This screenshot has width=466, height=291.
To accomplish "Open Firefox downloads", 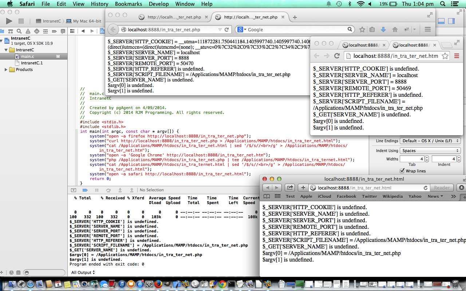I will point(383,29).
